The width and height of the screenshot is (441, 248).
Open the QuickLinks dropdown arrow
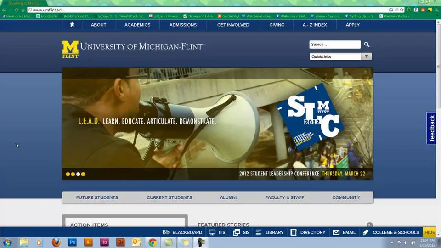coord(366,56)
